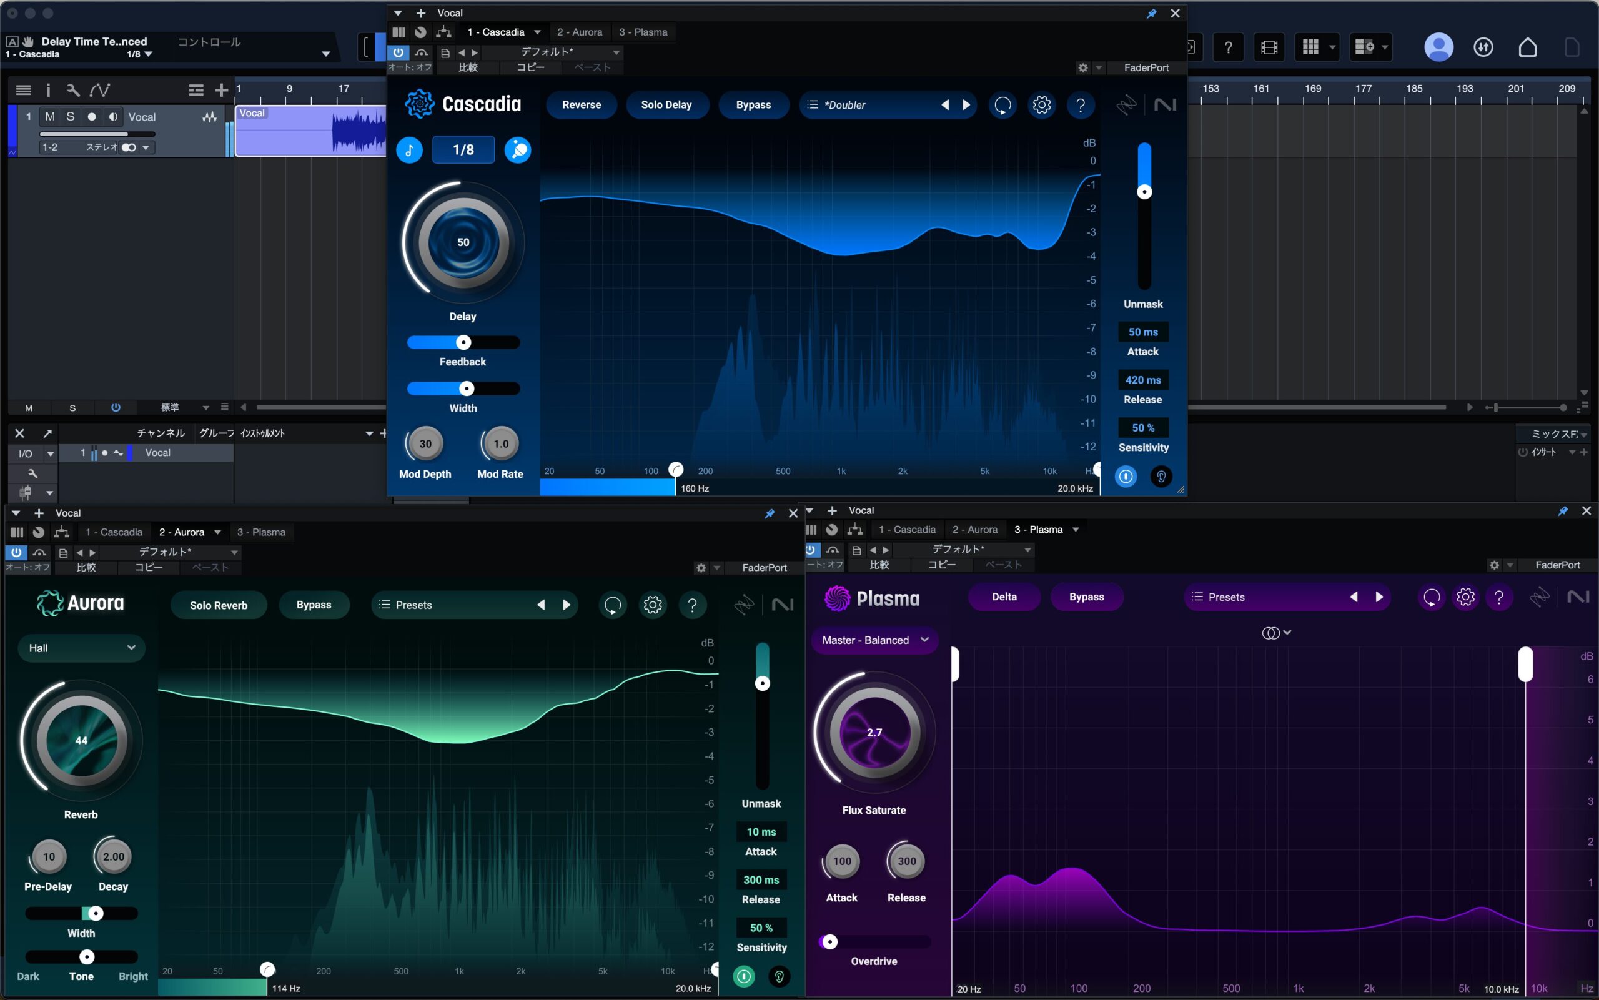The width and height of the screenshot is (1599, 1000).
Task: Toggle Aurora Unmask power button
Action: [x=744, y=976]
